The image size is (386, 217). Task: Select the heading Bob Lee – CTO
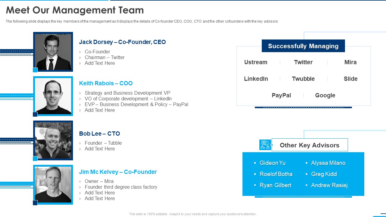[100, 134]
